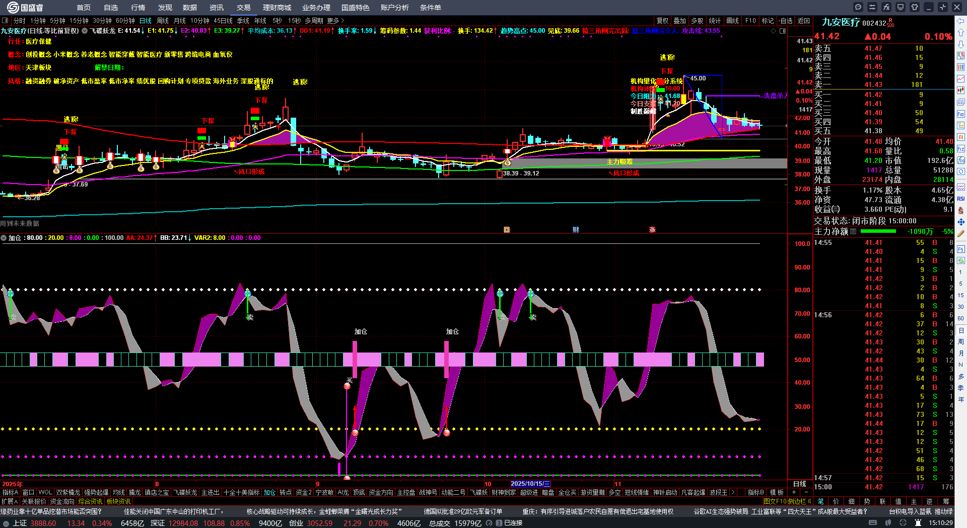Click the chess rook icon in status bar
Viewport: 967px width, 528px height.
(x=918, y=523)
